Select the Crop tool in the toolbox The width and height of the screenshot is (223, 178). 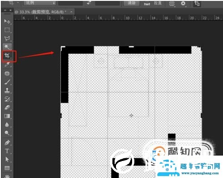click(7, 56)
